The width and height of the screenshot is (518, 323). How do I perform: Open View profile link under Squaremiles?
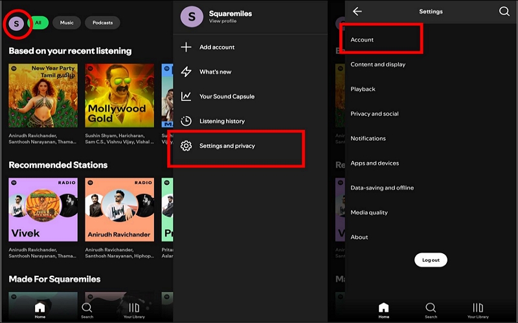click(223, 21)
